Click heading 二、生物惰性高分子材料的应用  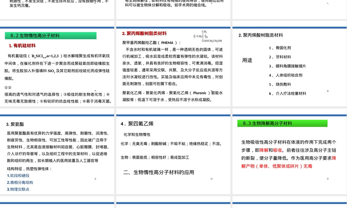pyautogui.click(x=159, y=172)
